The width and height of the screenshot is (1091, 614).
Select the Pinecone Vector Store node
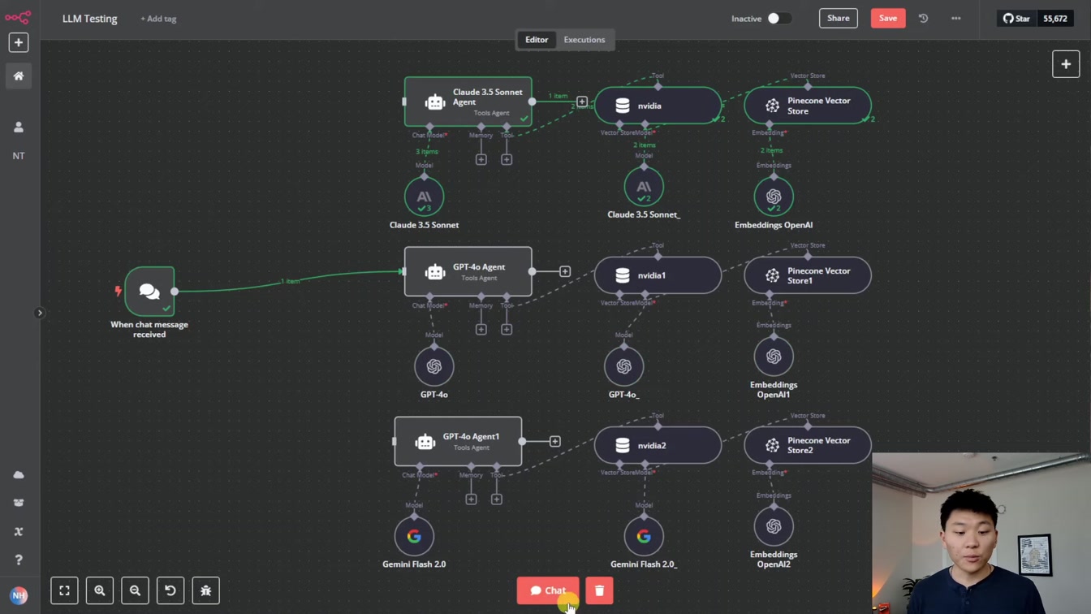pos(808,106)
